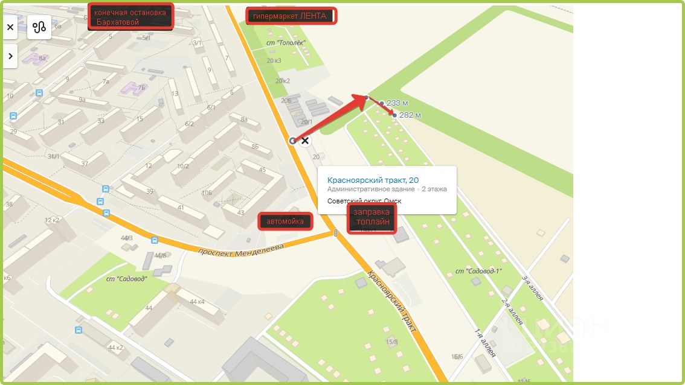The image size is (685, 385).
Task: Click the 233 m ruler waypoint
Action: [x=382, y=103]
